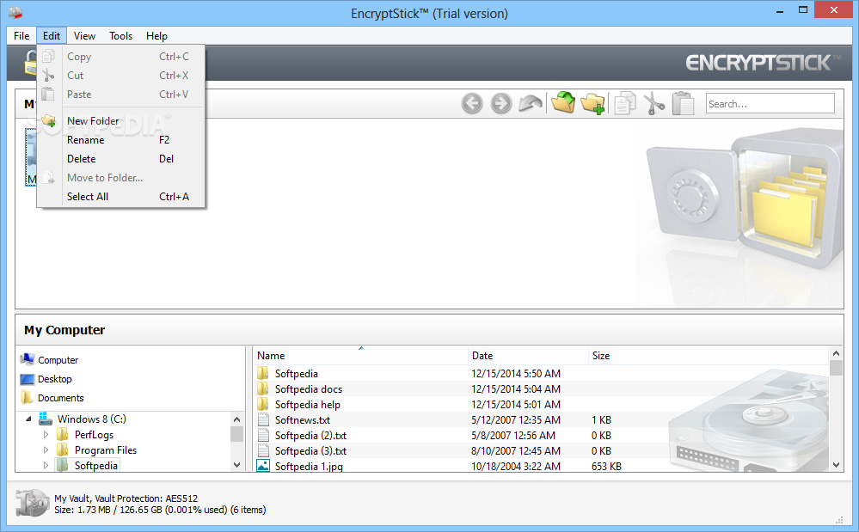Select PerfLogs in the folder tree
859x532 pixels.
click(95, 435)
